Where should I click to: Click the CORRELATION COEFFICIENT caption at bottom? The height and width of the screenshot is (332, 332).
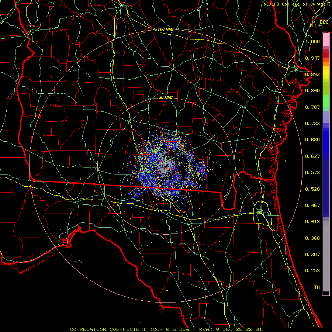(x=166, y=329)
